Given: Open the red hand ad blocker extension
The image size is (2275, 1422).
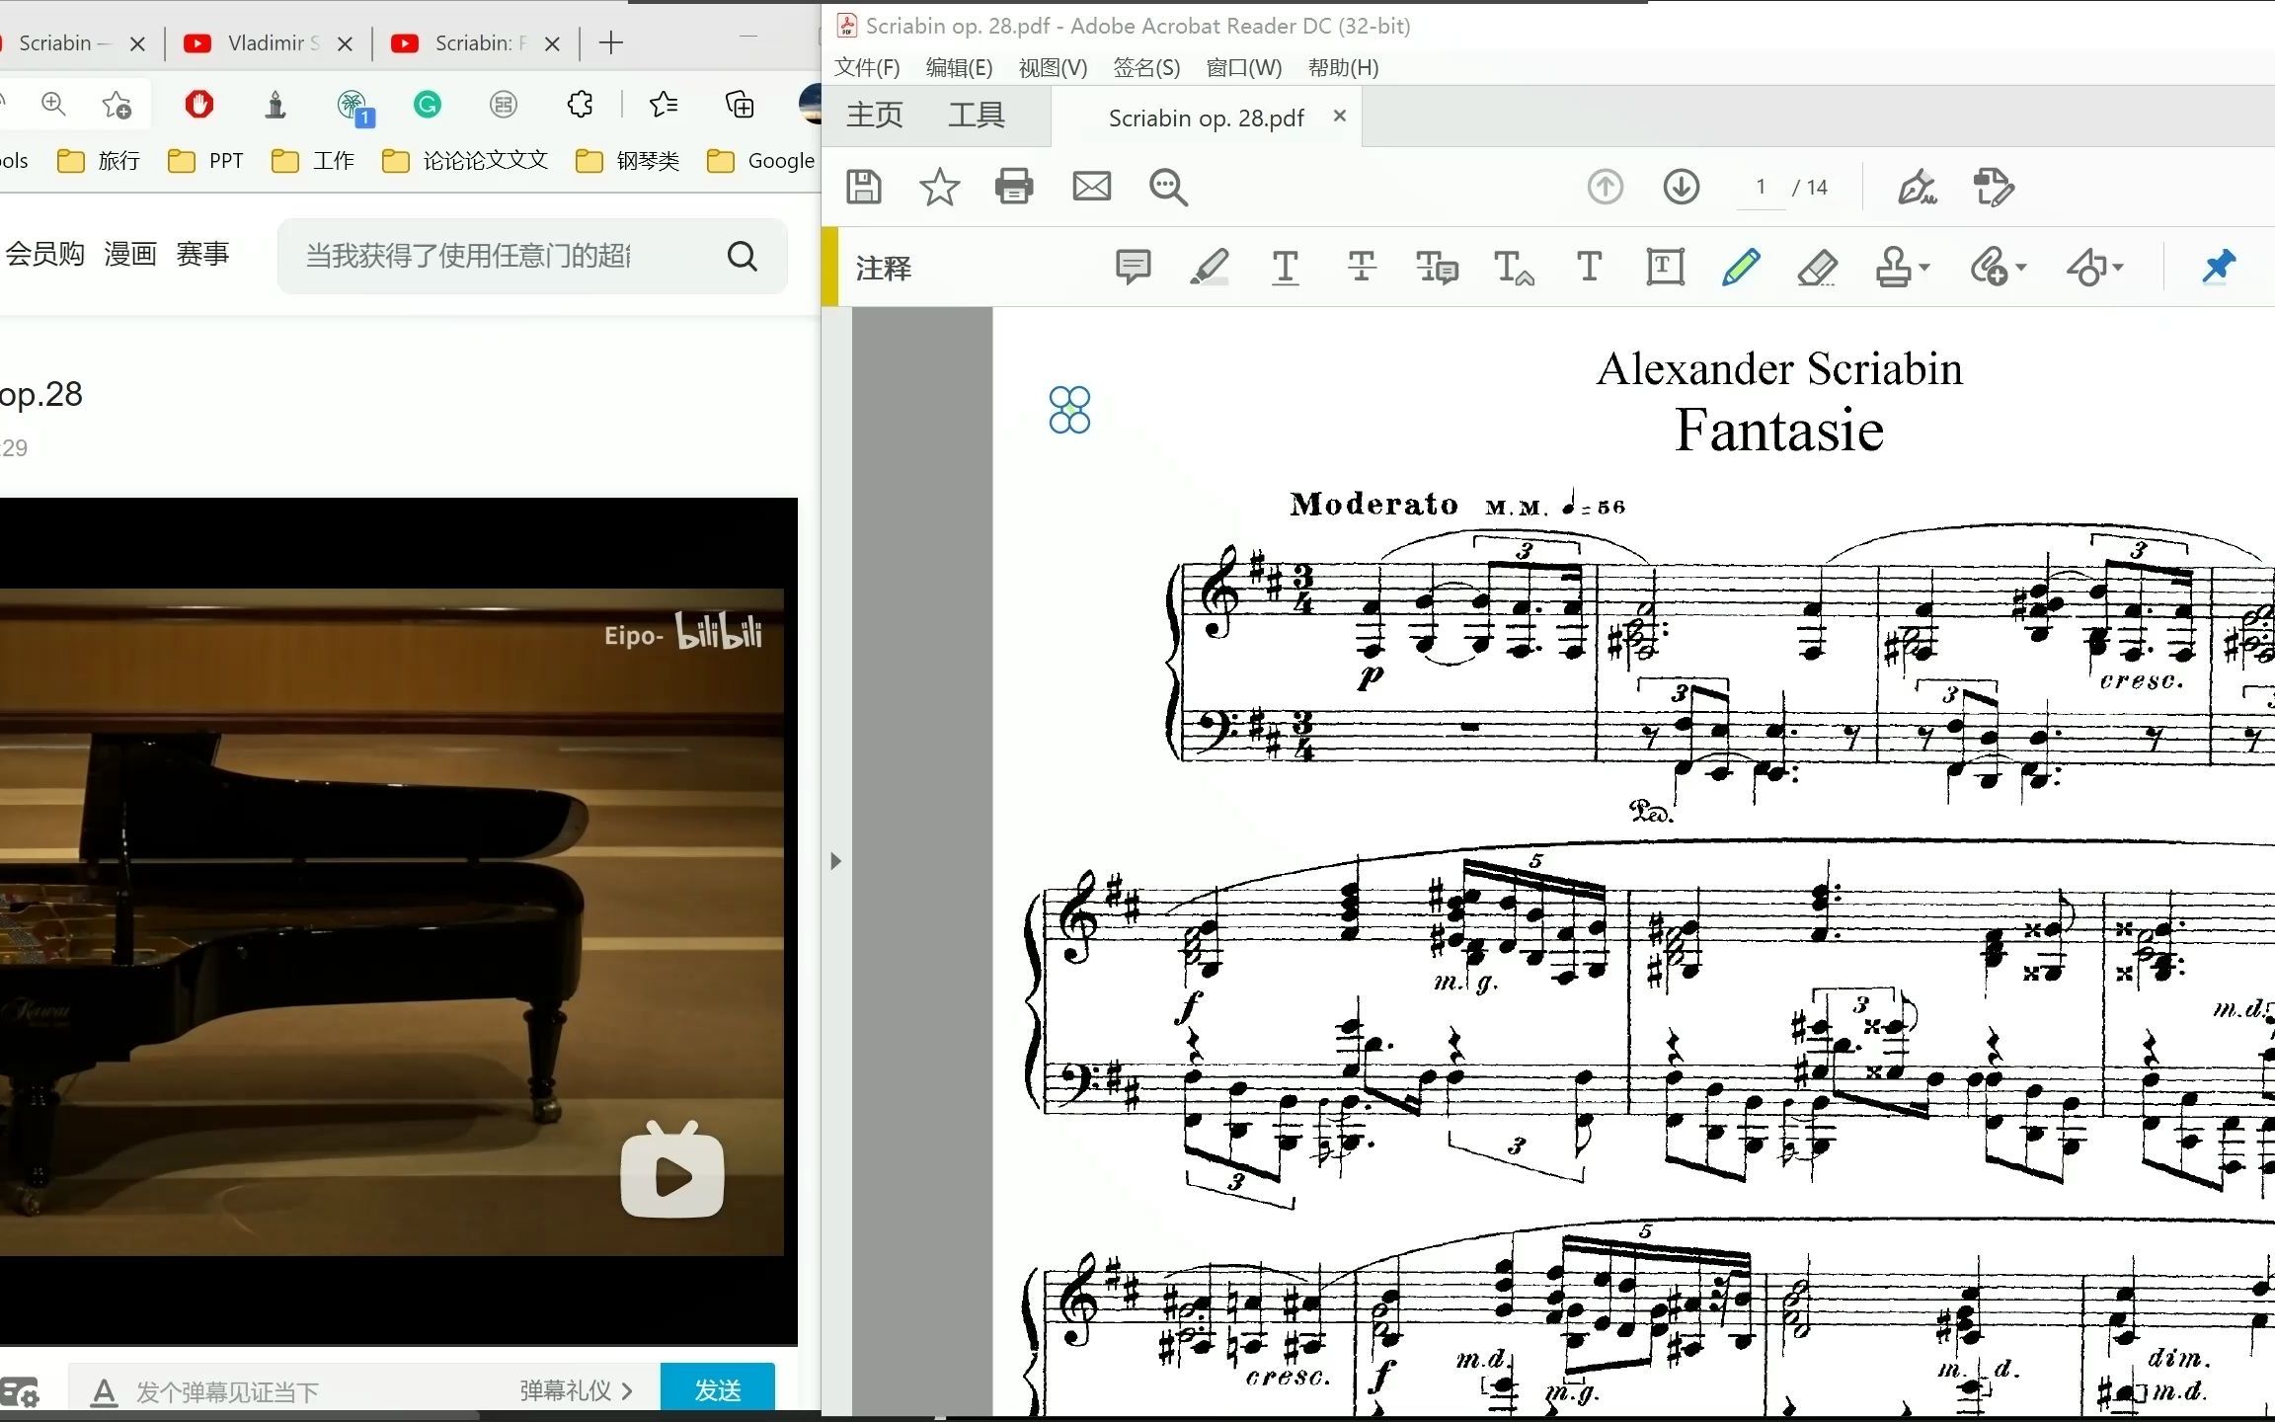Looking at the screenshot, I should 199,104.
